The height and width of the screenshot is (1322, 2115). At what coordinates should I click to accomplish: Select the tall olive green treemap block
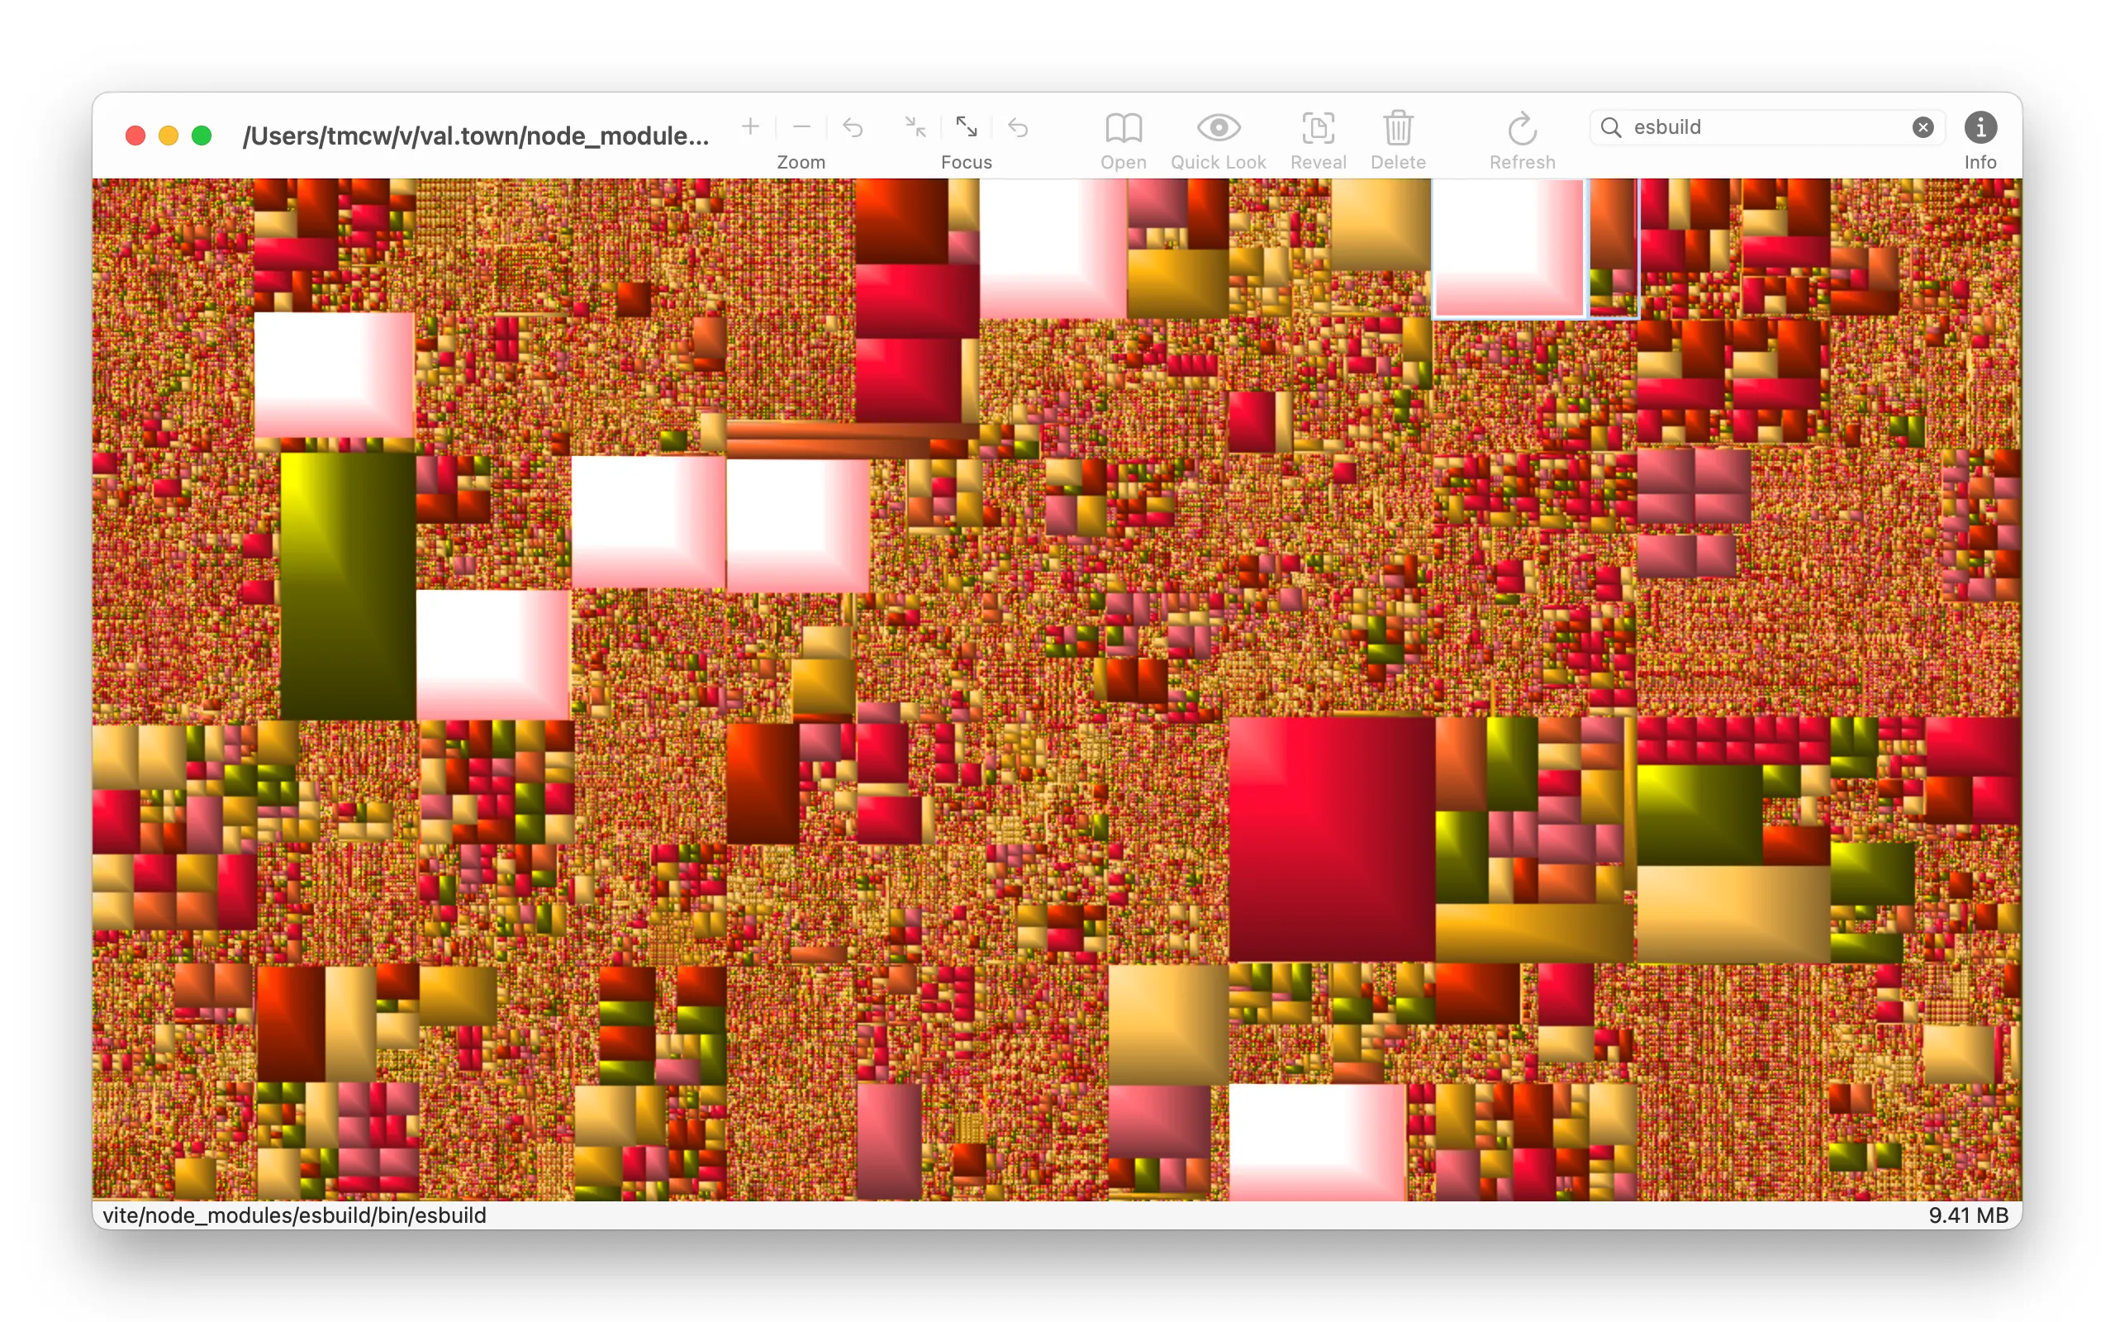point(348,586)
